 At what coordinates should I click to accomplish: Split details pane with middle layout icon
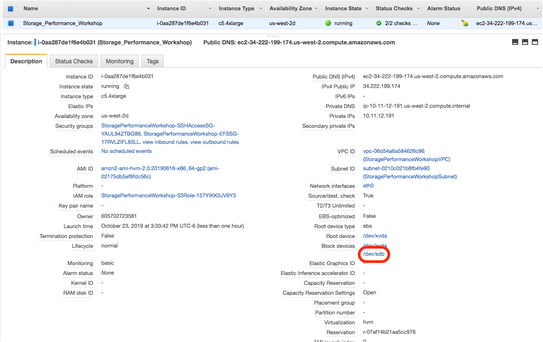point(525,42)
